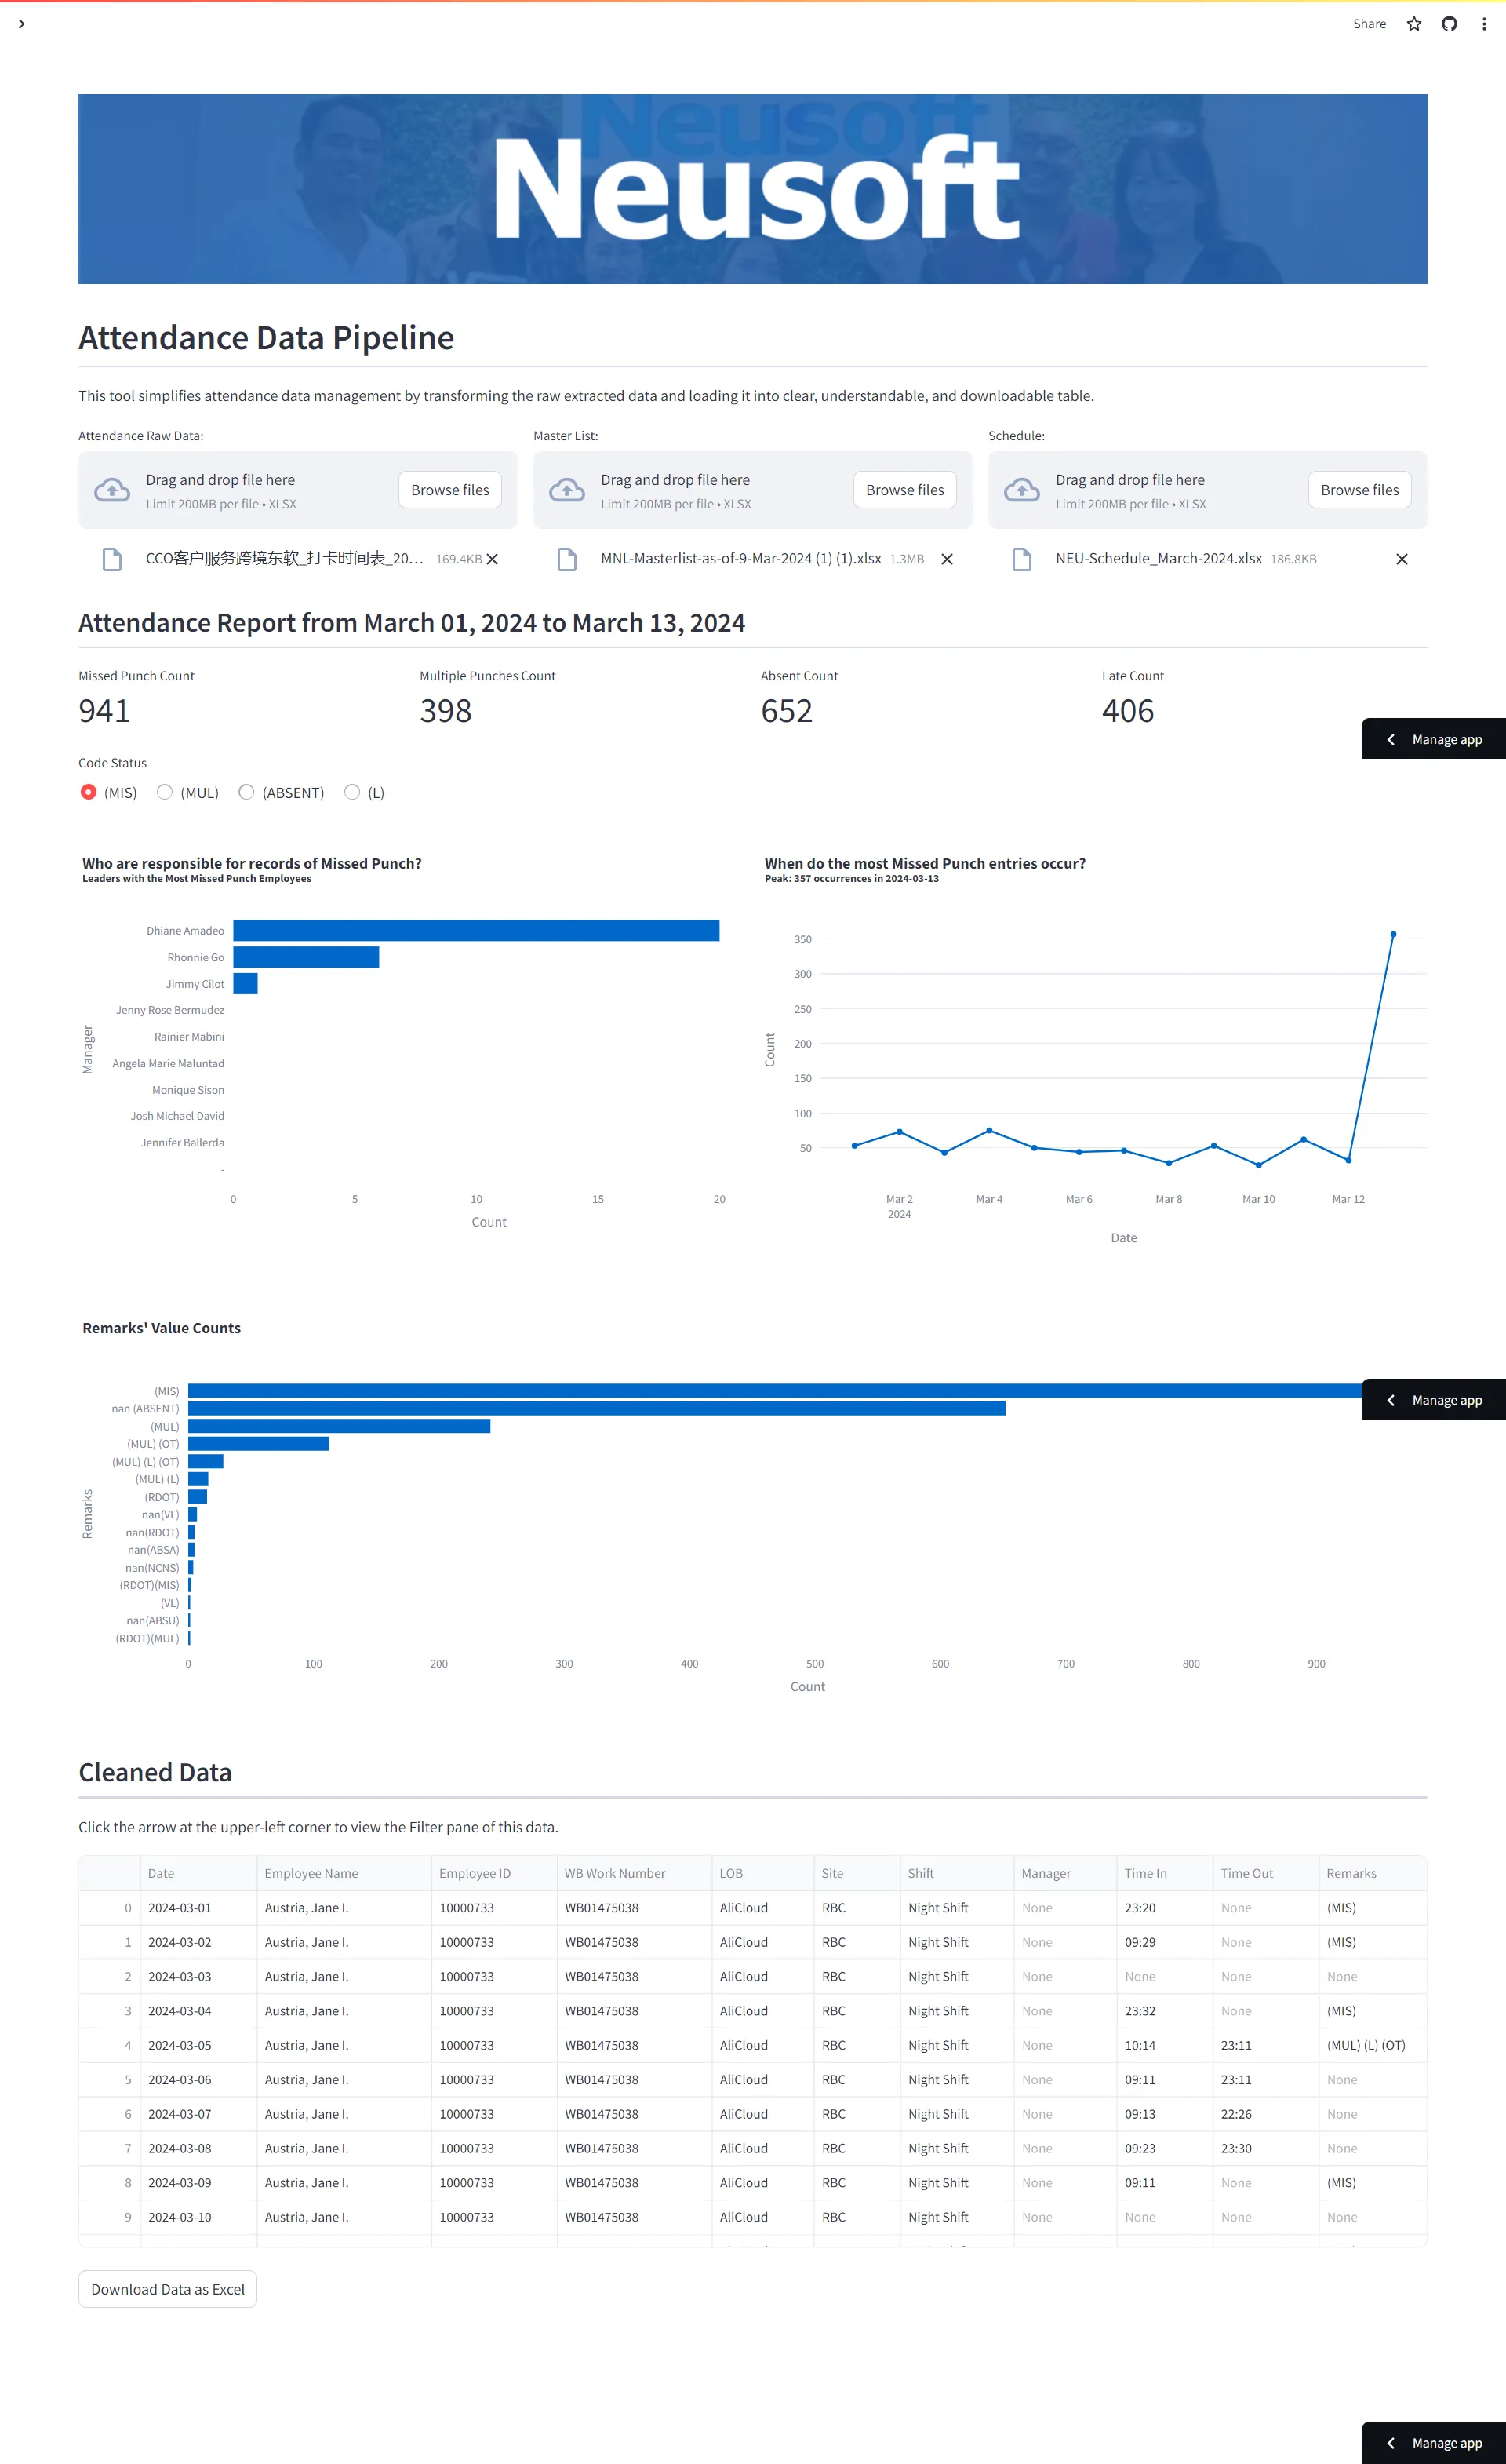1506x2464 pixels.
Task: Click the Jimmy Cilot bar in chart
Action: [x=245, y=984]
